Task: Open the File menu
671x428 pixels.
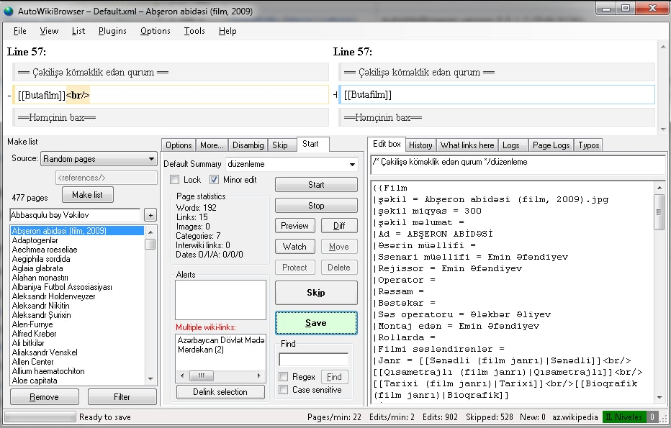Action: click(x=19, y=31)
